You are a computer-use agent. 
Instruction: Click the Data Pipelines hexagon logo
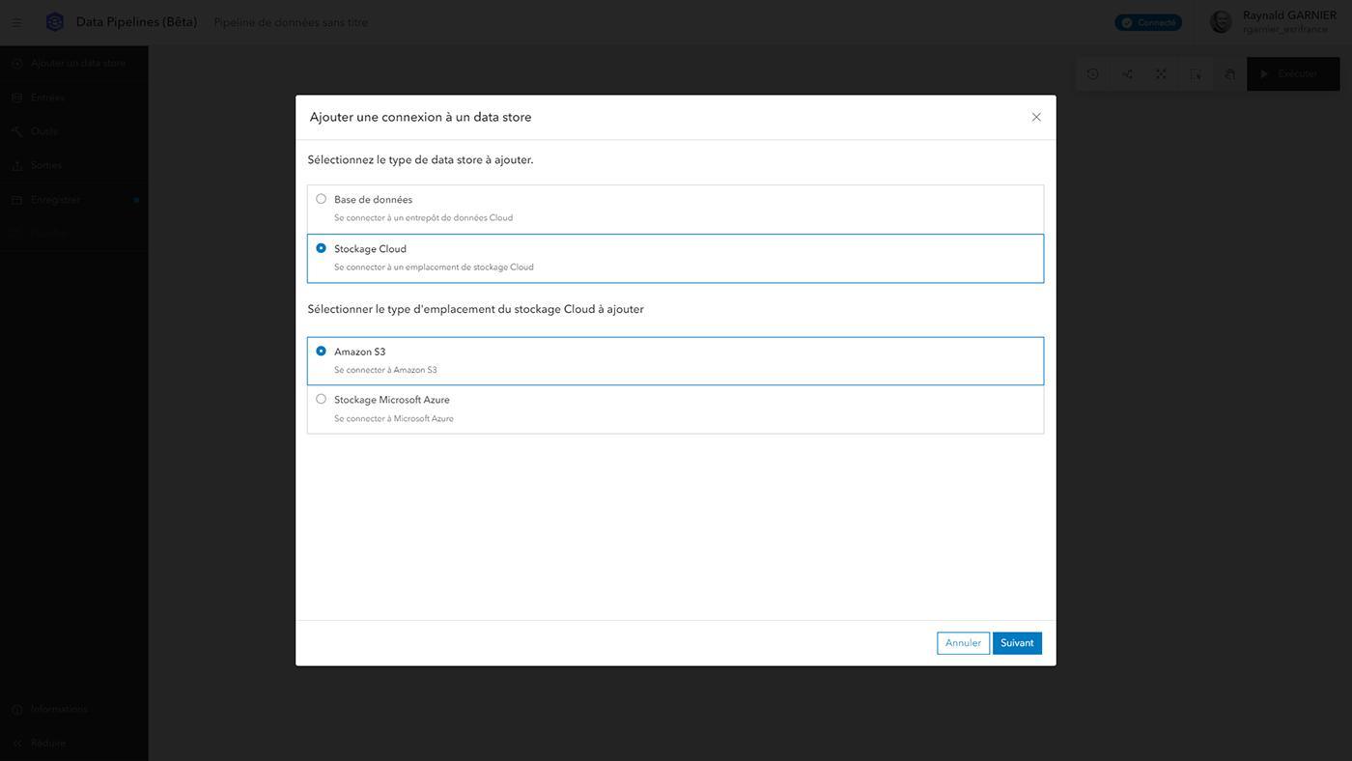point(55,22)
